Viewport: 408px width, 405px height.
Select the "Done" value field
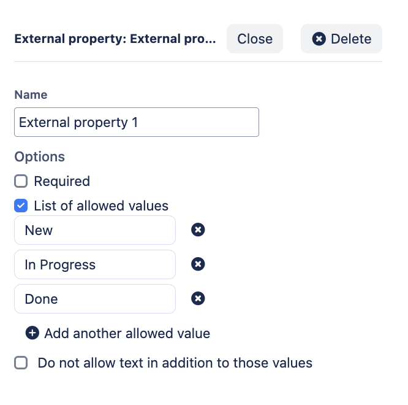point(95,299)
